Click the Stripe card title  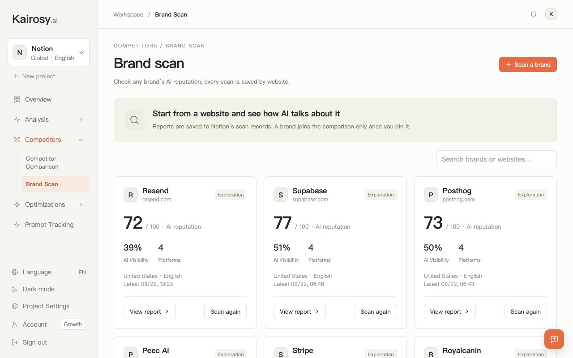pos(303,350)
